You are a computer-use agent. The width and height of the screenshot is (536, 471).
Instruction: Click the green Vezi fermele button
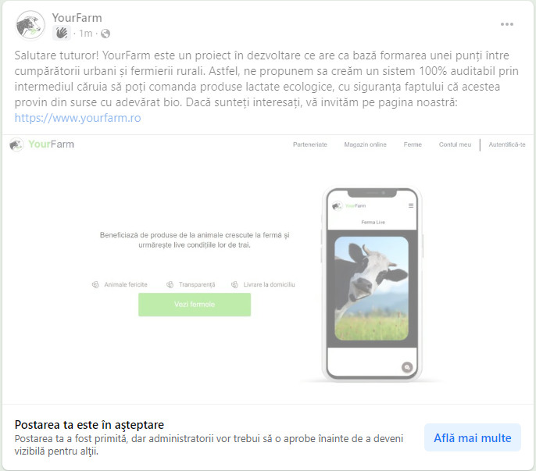195,305
